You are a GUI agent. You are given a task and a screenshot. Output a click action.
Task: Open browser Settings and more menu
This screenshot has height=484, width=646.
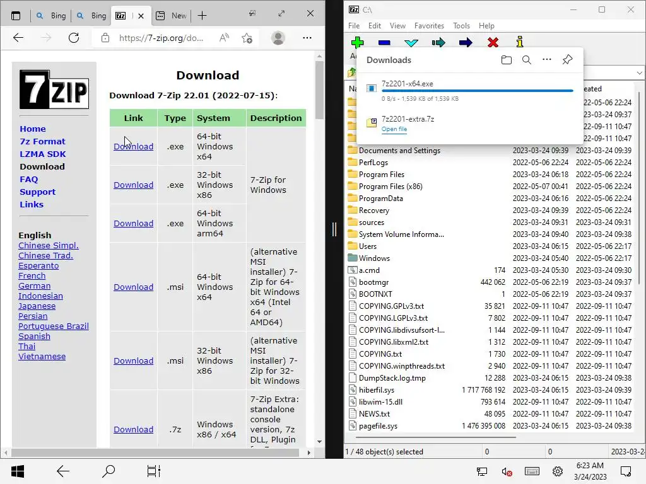tap(307, 37)
